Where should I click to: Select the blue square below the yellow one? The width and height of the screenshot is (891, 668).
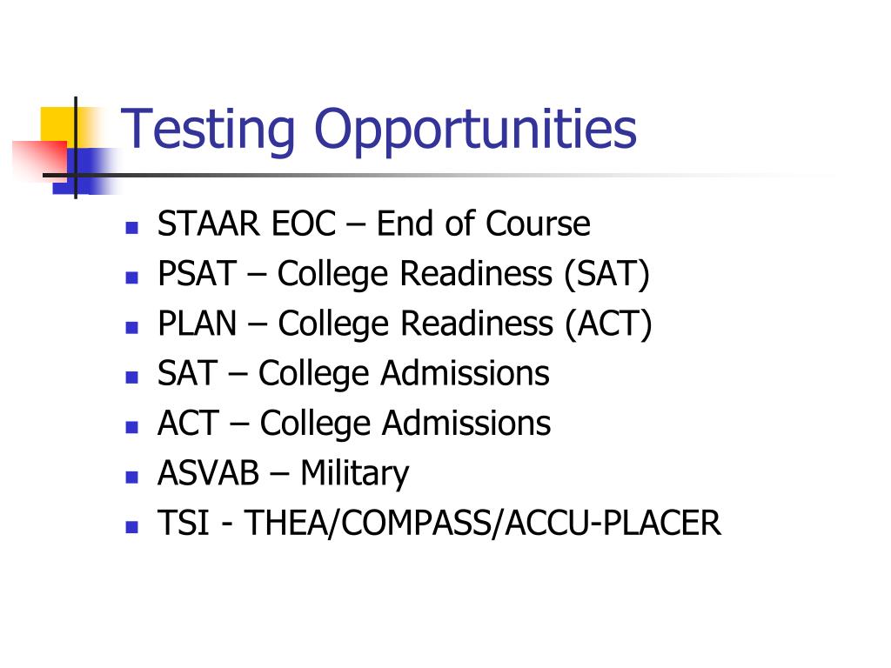86,171
